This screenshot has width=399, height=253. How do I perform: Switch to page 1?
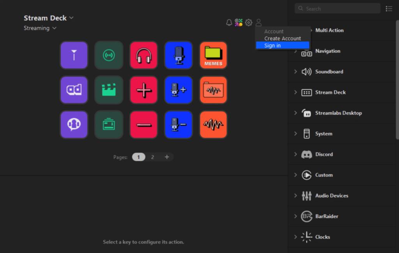[138, 157]
